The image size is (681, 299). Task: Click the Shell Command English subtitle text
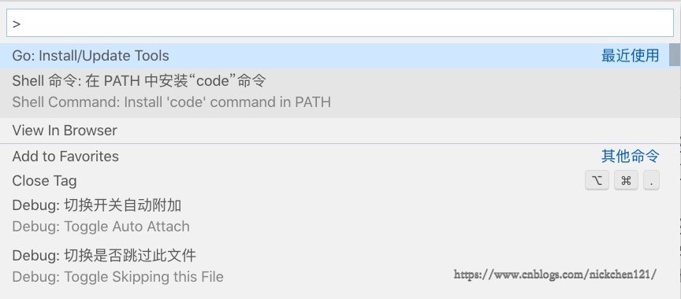click(x=172, y=102)
